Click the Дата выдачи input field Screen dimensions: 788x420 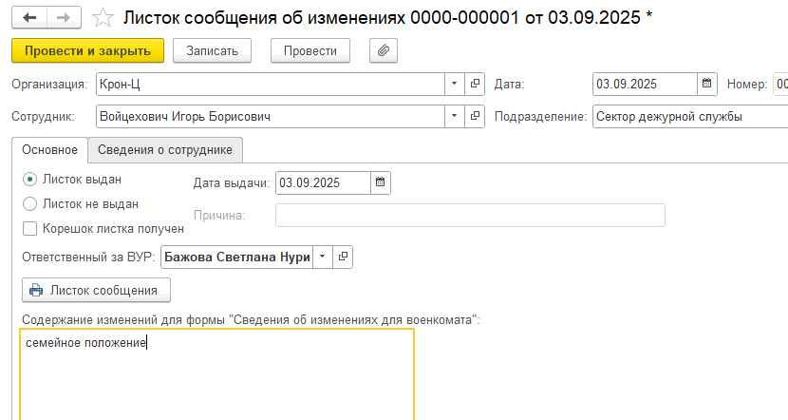pos(323,182)
